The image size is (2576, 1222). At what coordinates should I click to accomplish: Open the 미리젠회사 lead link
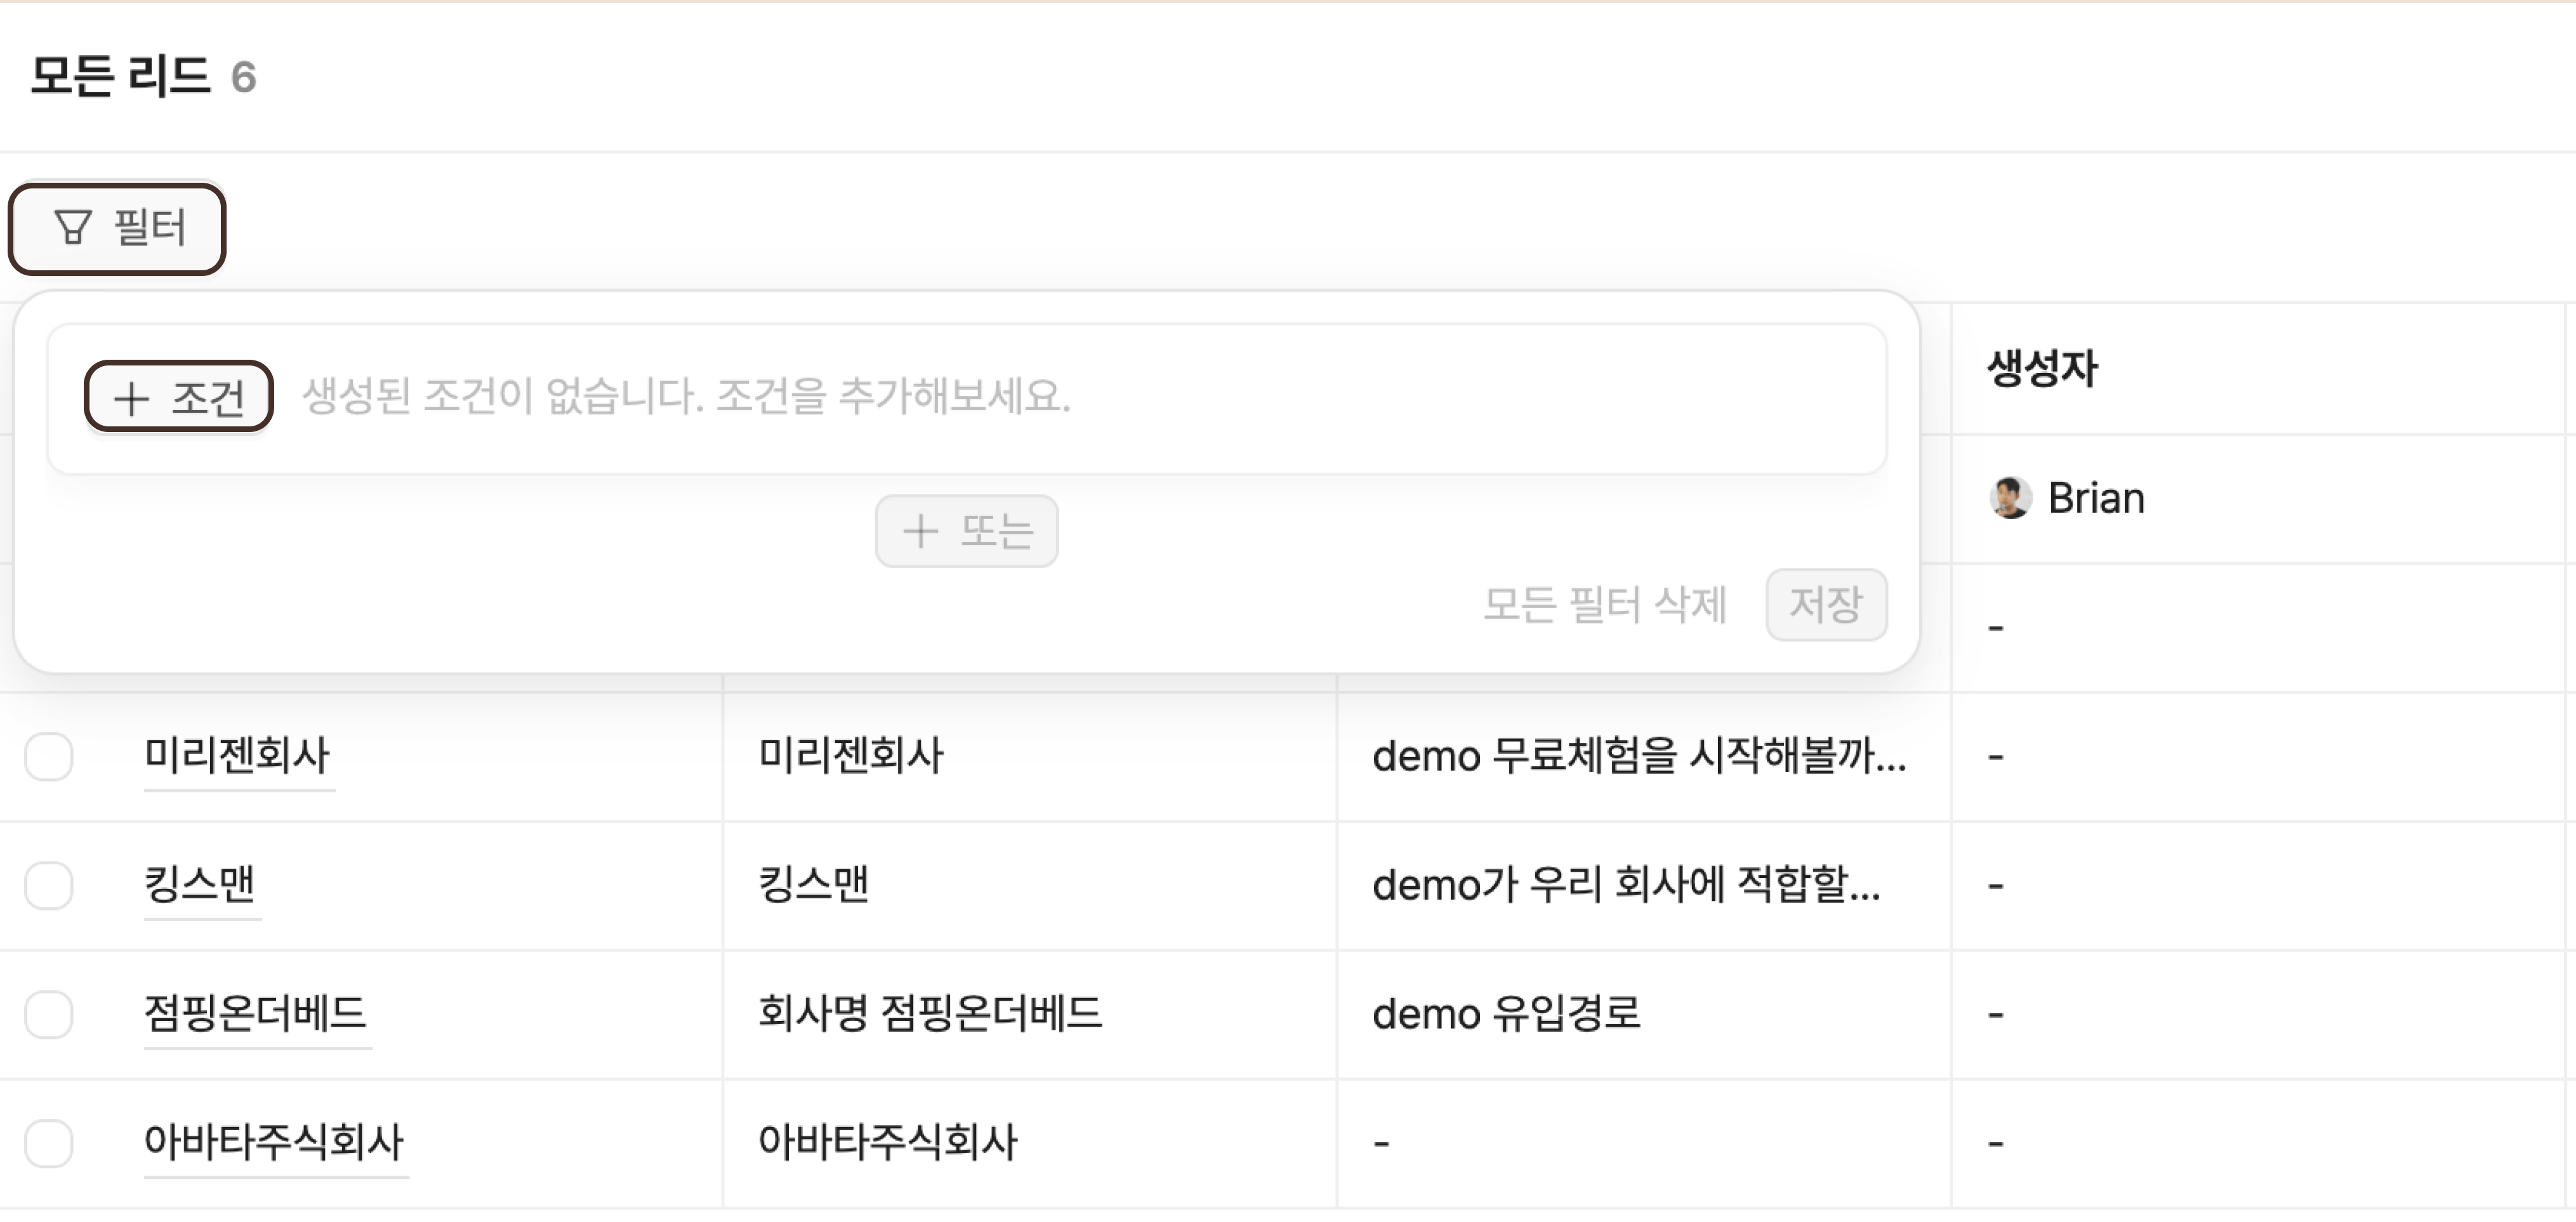[237, 755]
